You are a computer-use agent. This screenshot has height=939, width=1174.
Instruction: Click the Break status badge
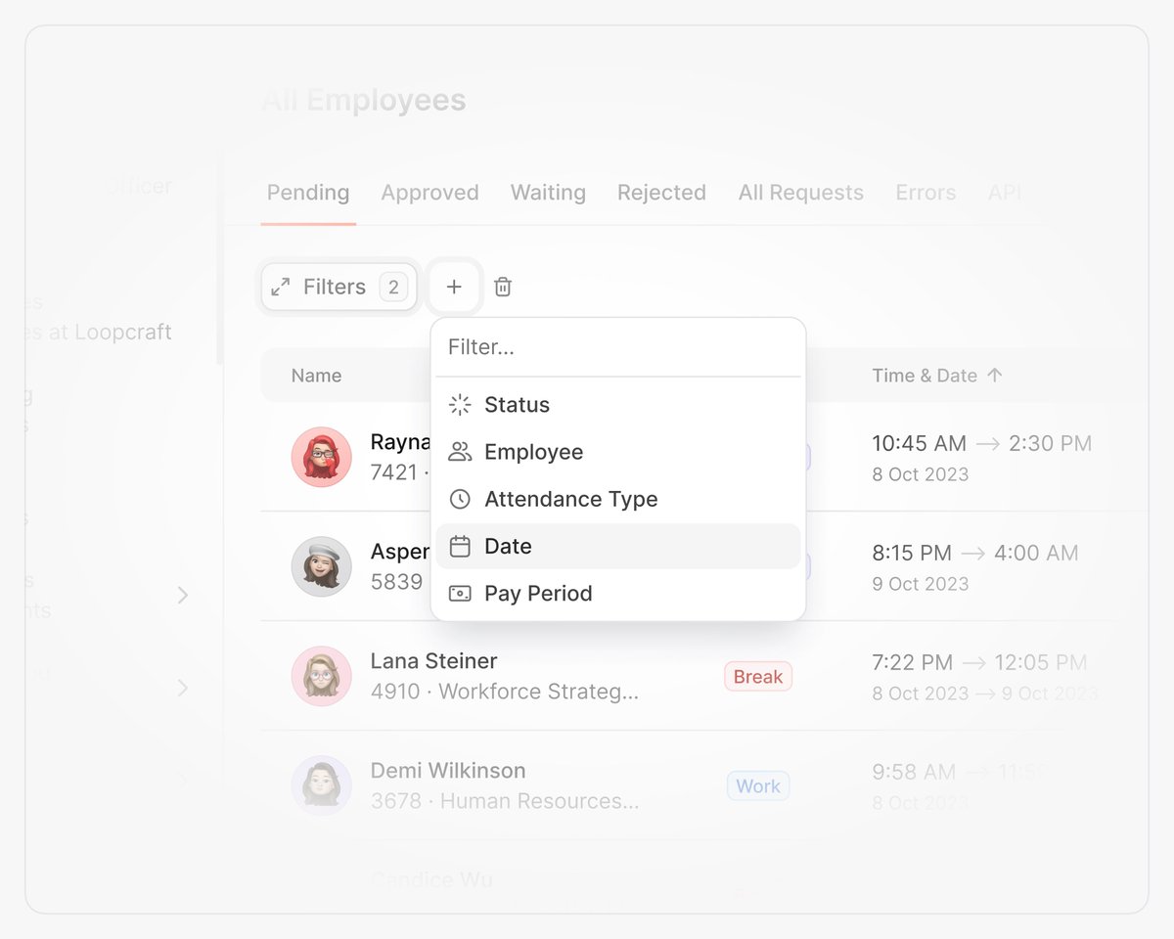757,676
